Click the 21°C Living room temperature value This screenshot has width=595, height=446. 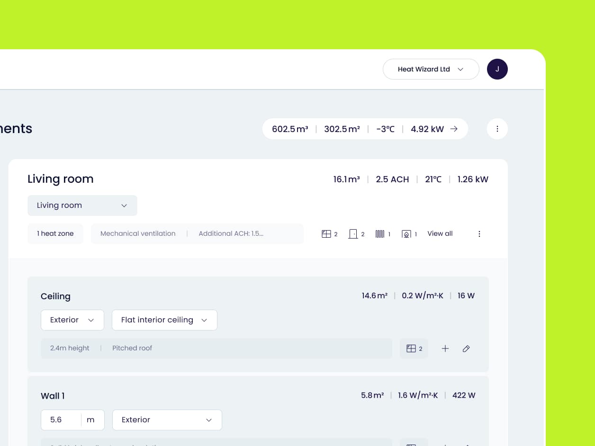click(x=433, y=179)
